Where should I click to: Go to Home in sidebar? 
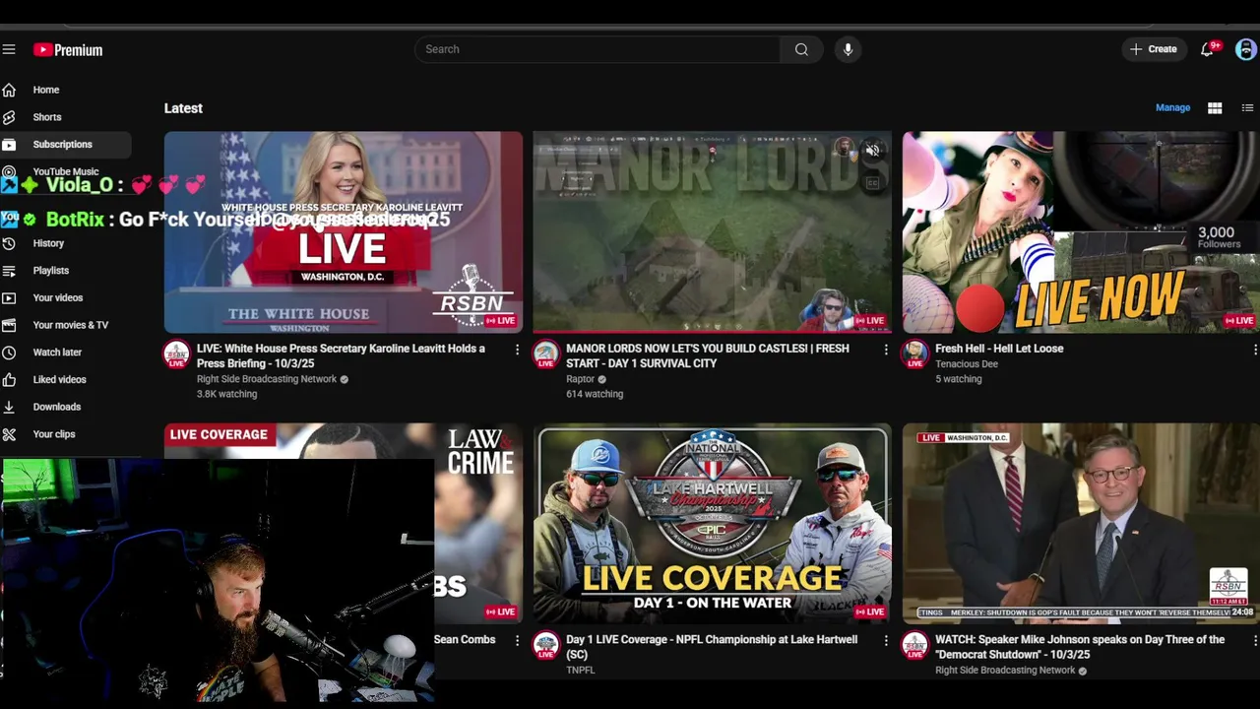point(46,90)
